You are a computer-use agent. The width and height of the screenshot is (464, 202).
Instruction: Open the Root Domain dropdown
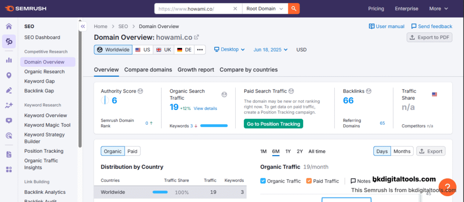pos(265,9)
